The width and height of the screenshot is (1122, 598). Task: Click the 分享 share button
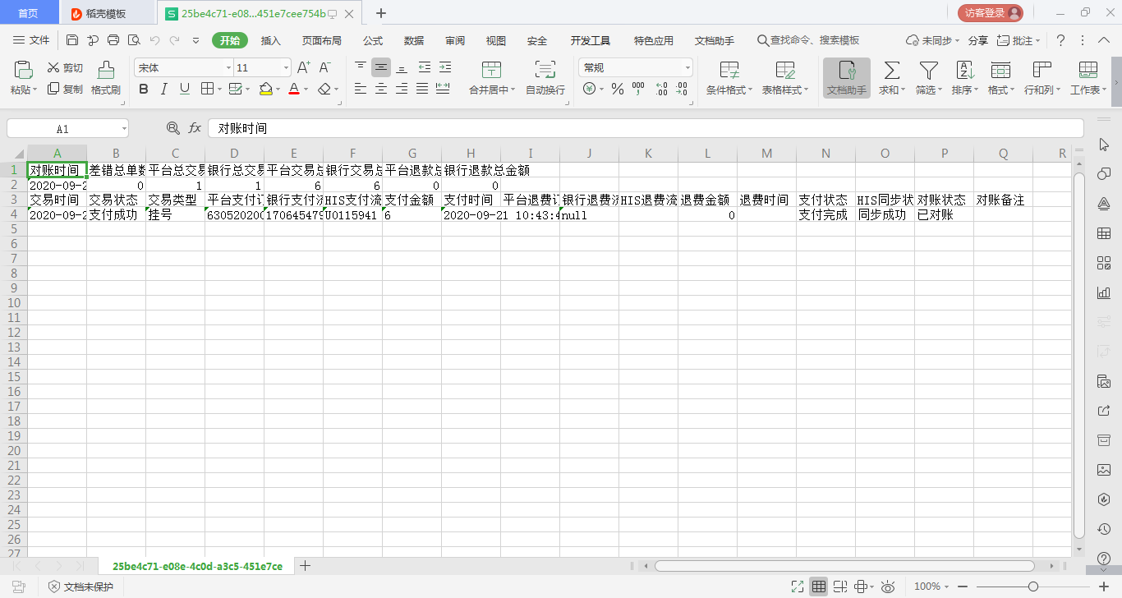[977, 39]
